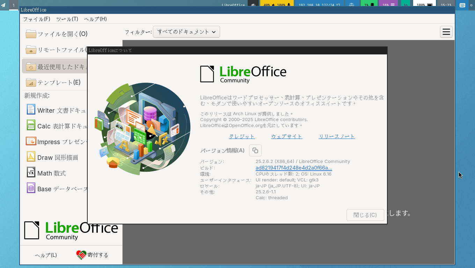Click the テンプレート(E) label
475x268 pixels.
59,82
